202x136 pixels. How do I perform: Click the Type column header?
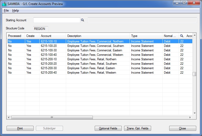coord(146,36)
